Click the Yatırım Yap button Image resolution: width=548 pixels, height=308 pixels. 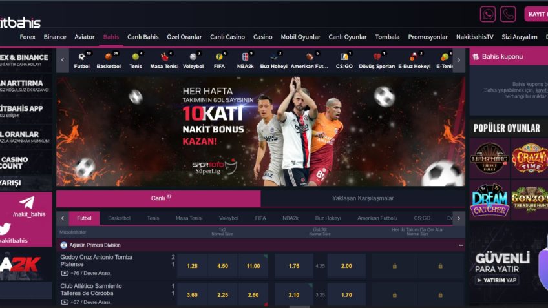tap(497, 280)
